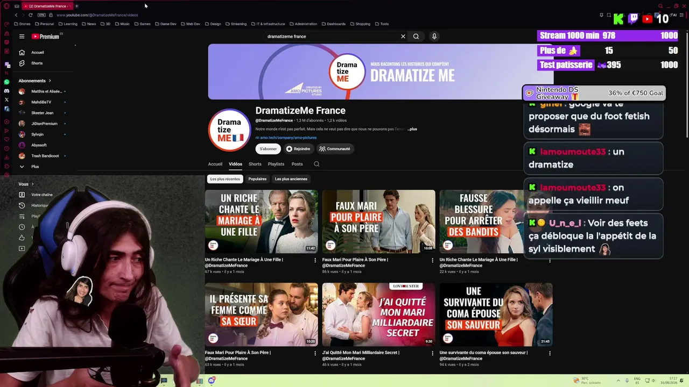Click the Opera GX logo button
Viewport: 689px width, 387px height.
tap(6, 6)
